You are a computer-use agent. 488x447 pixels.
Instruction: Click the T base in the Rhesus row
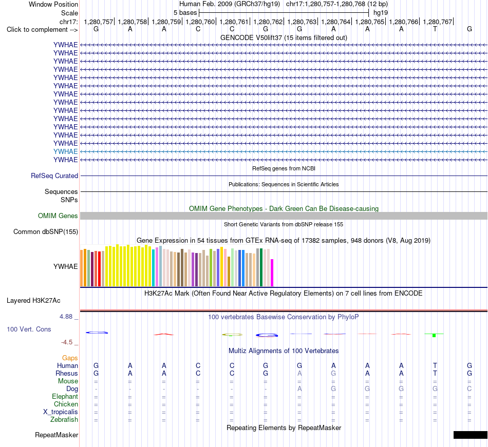(435, 373)
